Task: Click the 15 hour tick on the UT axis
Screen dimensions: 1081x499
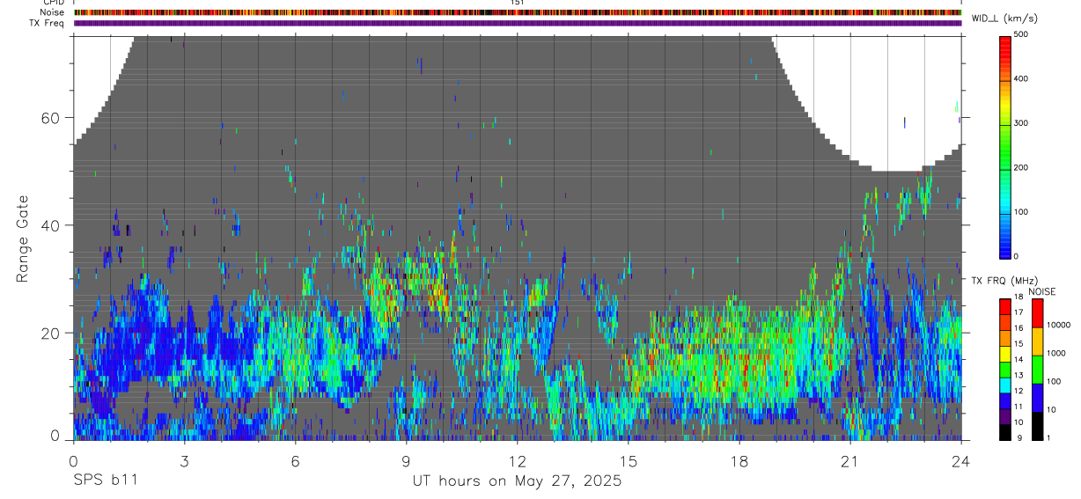Action: (x=628, y=461)
